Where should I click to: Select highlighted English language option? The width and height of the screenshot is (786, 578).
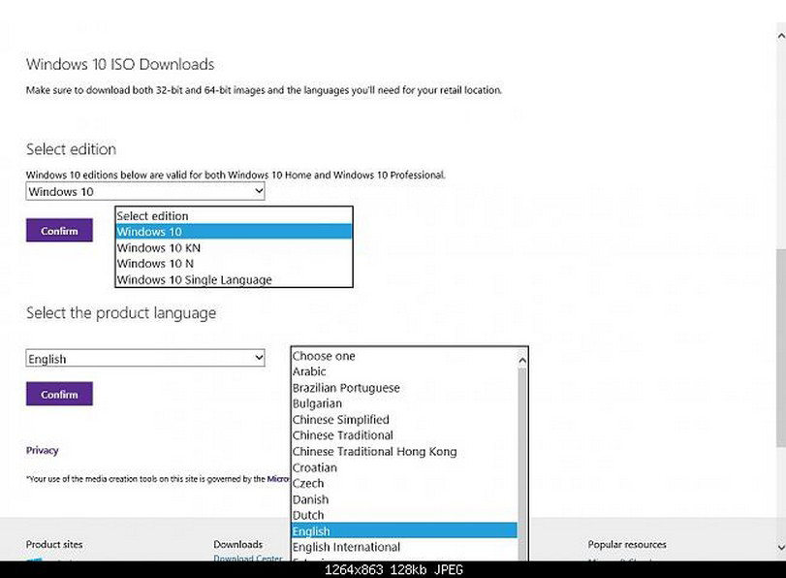pyautogui.click(x=404, y=530)
